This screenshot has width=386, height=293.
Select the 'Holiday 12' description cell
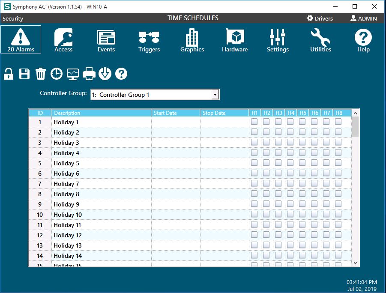tap(102, 235)
